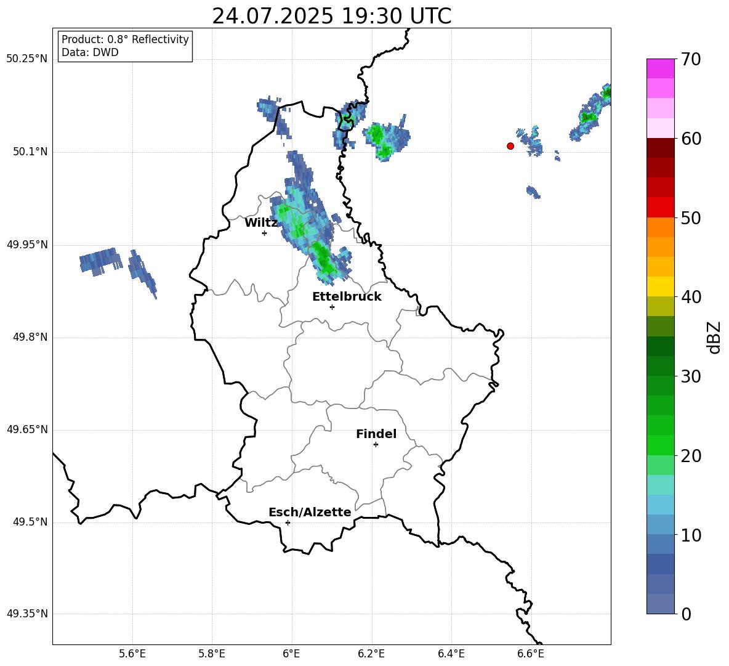The height and width of the screenshot is (666, 729).
Task: Click the magenta 70 dBZ colorbar segment
Action: tap(660, 68)
